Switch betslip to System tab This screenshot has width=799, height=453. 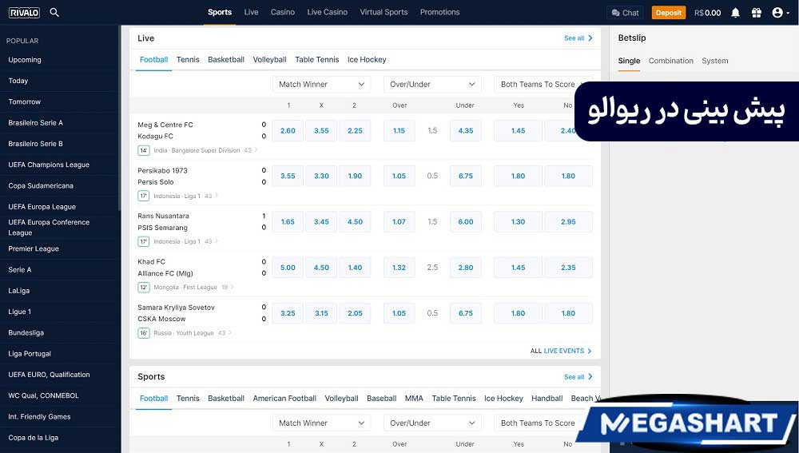click(x=715, y=61)
